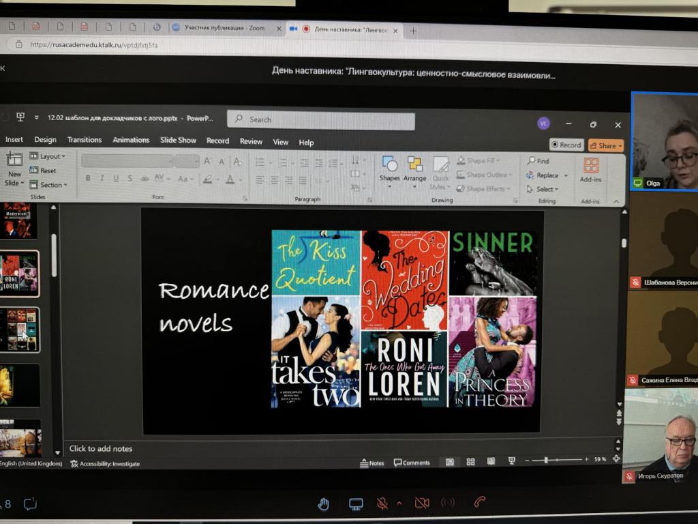Switch to Normal view in the status bar
The height and width of the screenshot is (524, 698).
450,462
